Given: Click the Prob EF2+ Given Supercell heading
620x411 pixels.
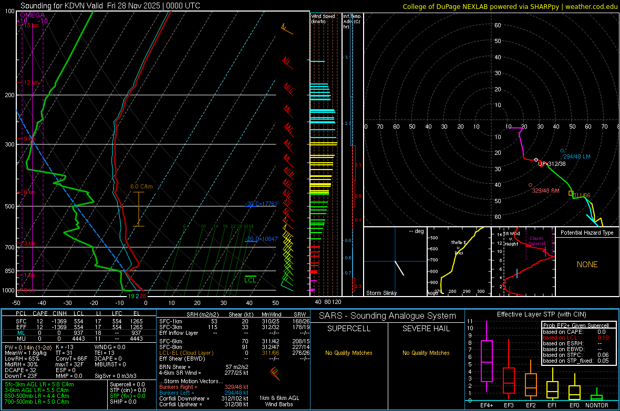Looking at the screenshot, I should click(576, 325).
